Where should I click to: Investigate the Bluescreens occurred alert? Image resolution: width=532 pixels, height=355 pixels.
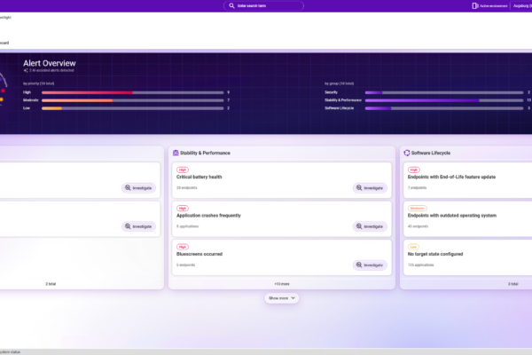click(x=370, y=265)
